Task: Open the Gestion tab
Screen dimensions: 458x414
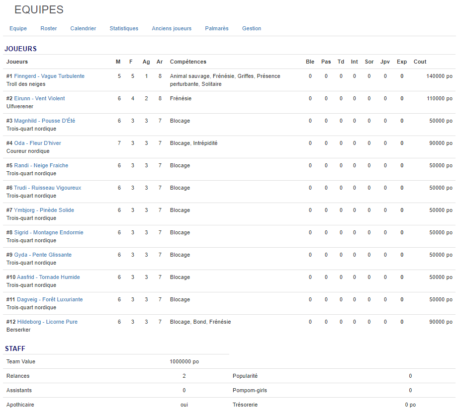Action: [252, 28]
